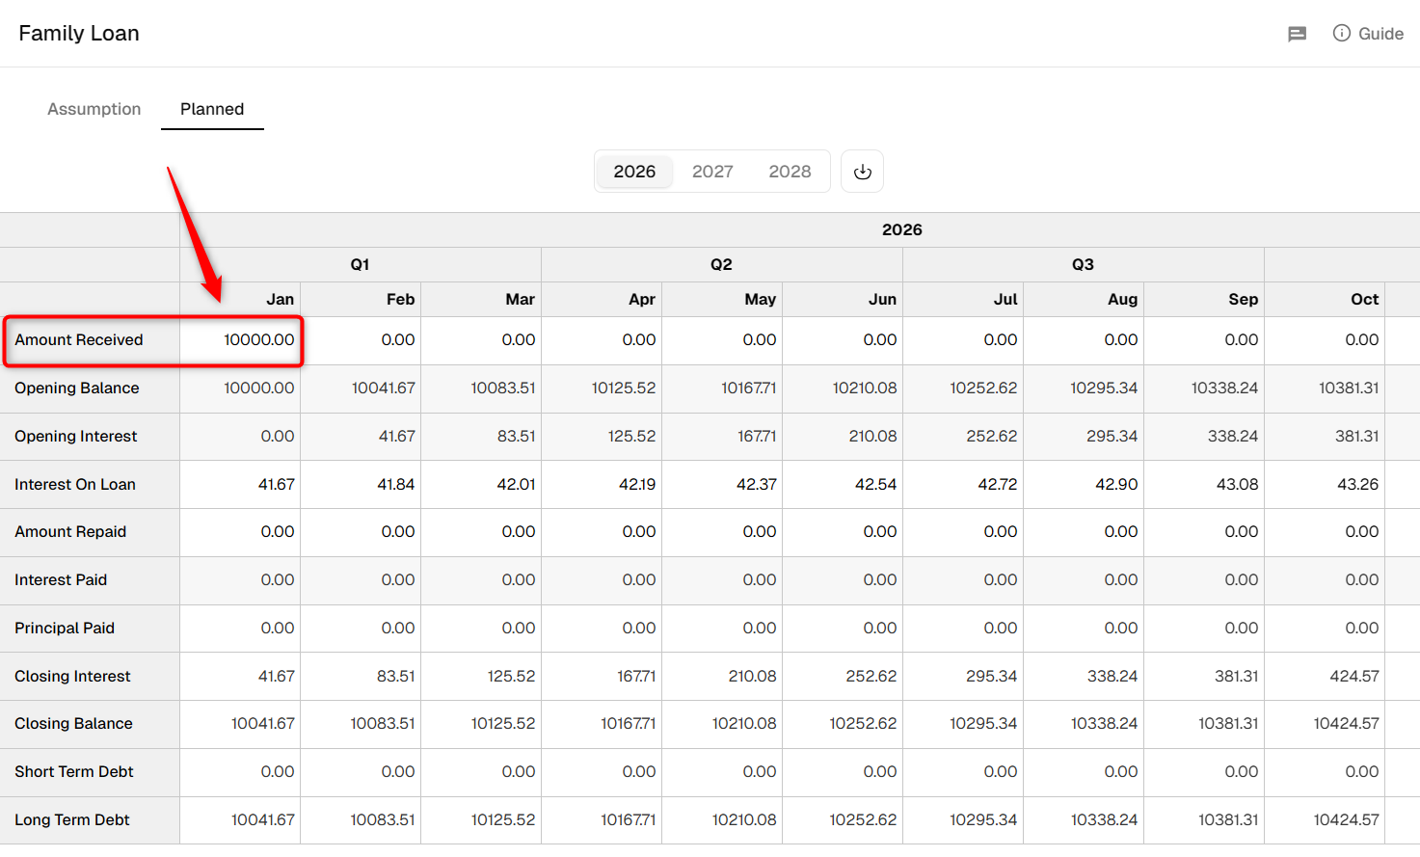Click Closing Interest value 167.71 for Apr
Viewport: 1420px width, 857px height.
(x=637, y=677)
